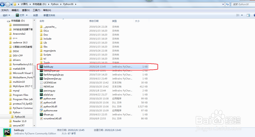
Task: Click the navigation pane scrollbar thumb
Action: [34, 77]
